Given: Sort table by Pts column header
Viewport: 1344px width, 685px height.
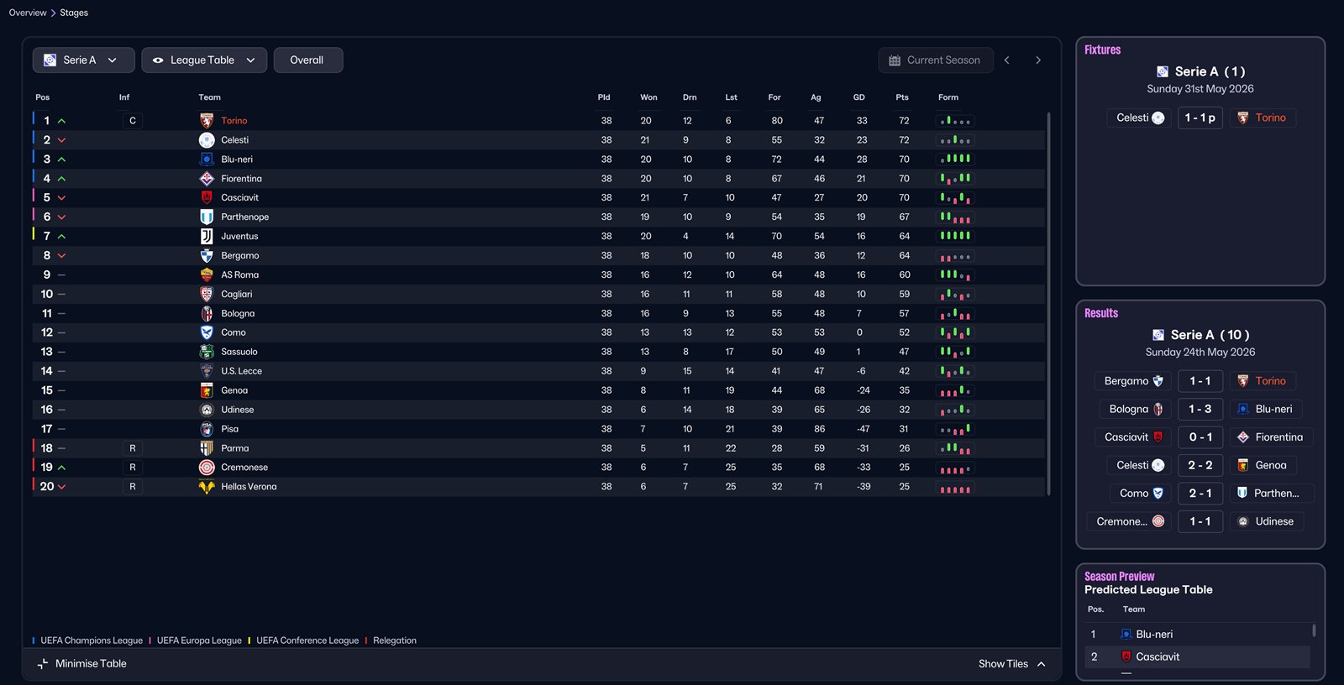Looking at the screenshot, I should (x=902, y=97).
